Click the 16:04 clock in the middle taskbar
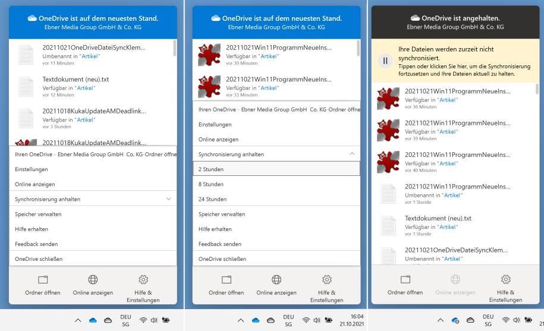This screenshot has height=331, width=544. [352, 320]
